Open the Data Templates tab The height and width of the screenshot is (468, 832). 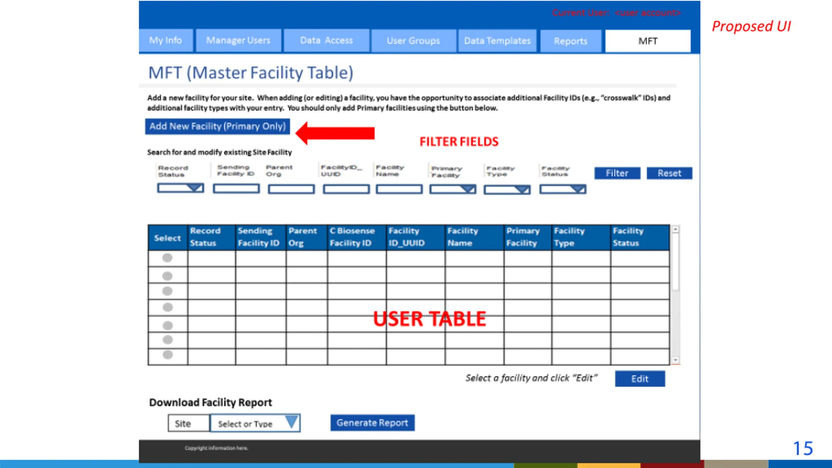pyautogui.click(x=497, y=41)
